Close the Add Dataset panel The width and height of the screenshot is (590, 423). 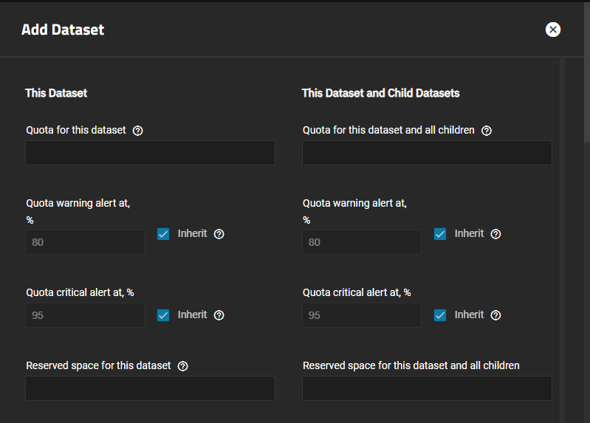tap(553, 30)
